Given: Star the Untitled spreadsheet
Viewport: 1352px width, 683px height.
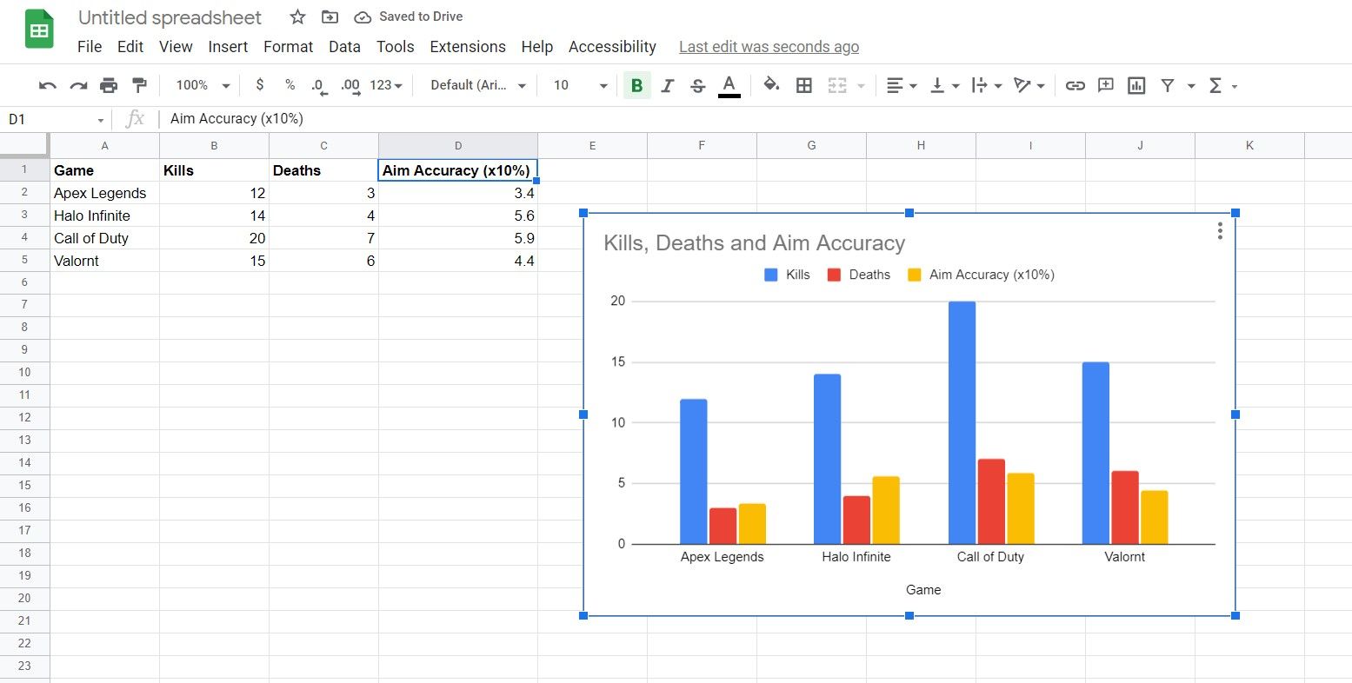Looking at the screenshot, I should [x=296, y=16].
